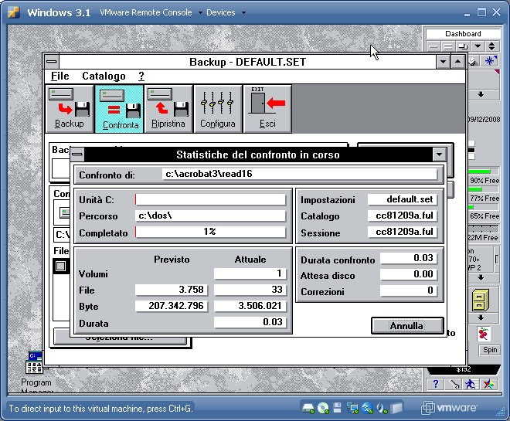This screenshot has width=510, height=421.
Task: Open the Catalogo menu
Action: pyautogui.click(x=104, y=76)
